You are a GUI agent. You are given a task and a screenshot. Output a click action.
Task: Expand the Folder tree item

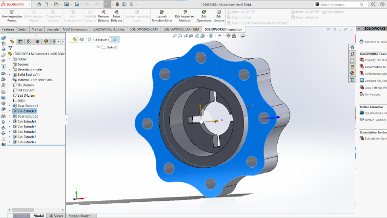coord(10,59)
